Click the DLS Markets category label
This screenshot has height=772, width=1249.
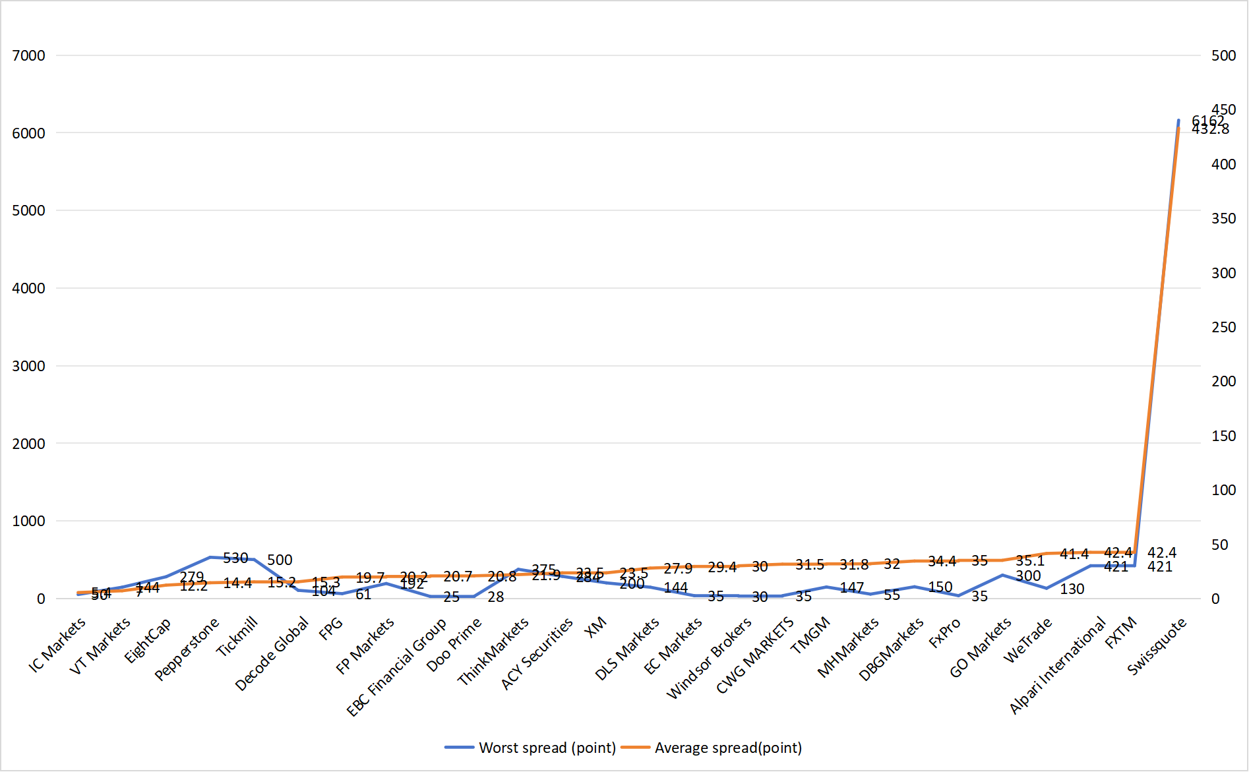tap(627, 649)
